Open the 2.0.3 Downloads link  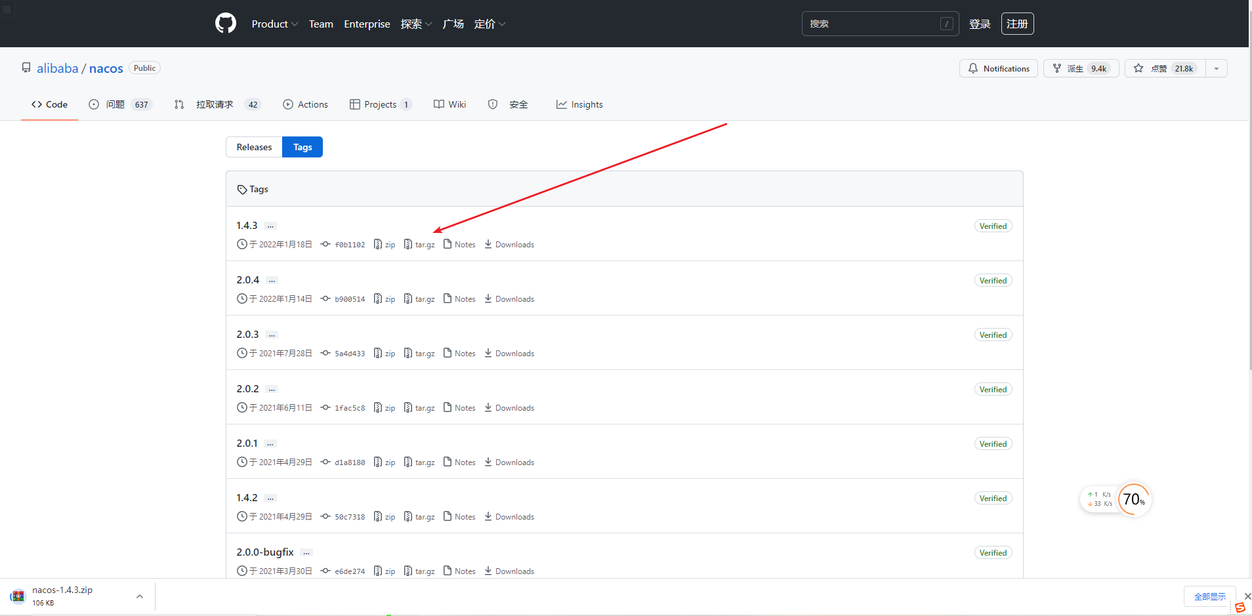509,353
